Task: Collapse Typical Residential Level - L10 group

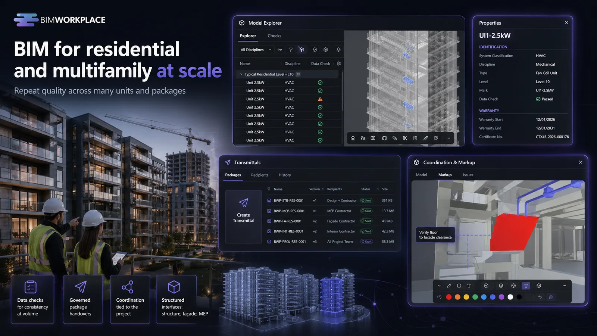Action: pos(241,74)
